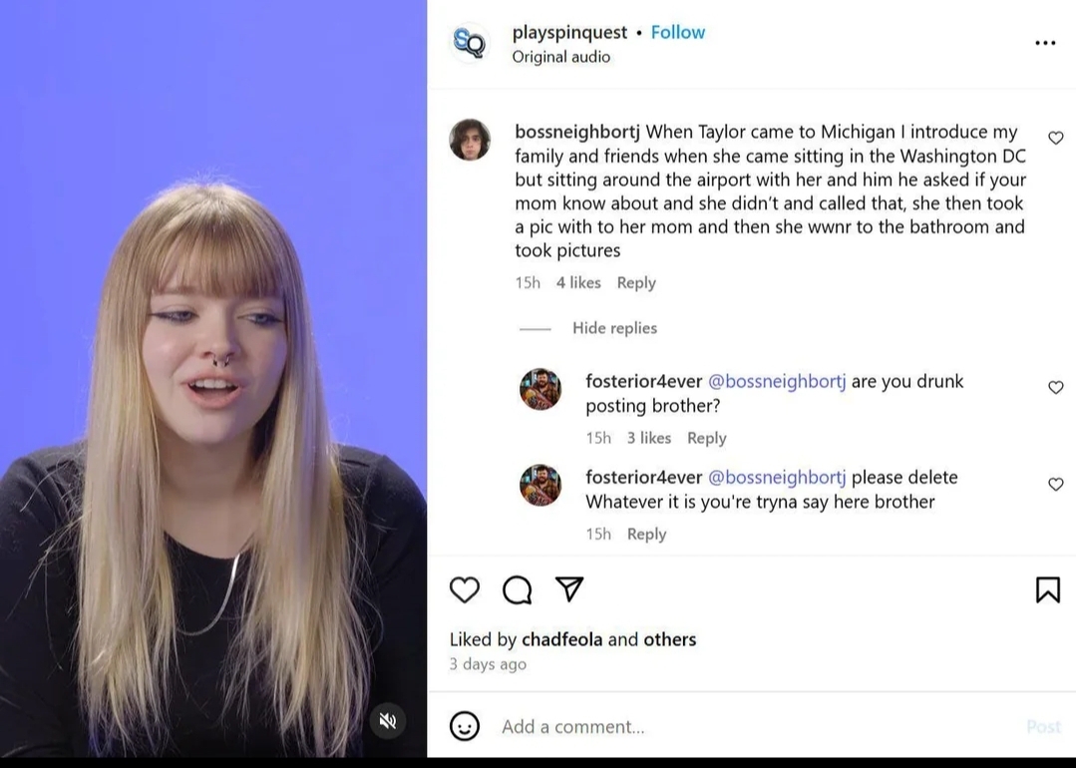This screenshot has width=1076, height=768.
Task: Open the comment bubble icon
Action: (x=518, y=589)
